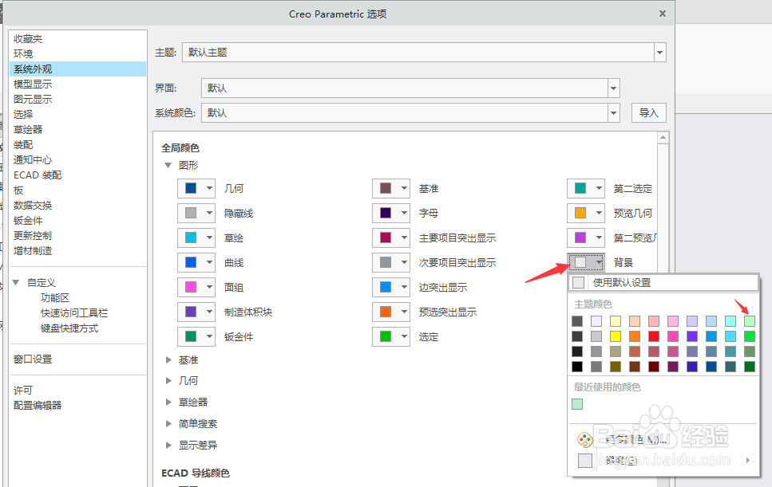Screen dimensions: 772x487
Task: Expand the 几何 color group
Action: [x=168, y=381]
